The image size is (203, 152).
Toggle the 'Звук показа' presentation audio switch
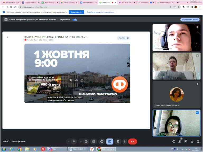pyautogui.click(x=75, y=20)
